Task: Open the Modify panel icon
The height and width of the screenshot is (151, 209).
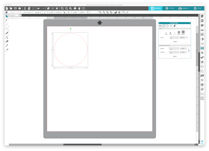Action: pos(202,57)
